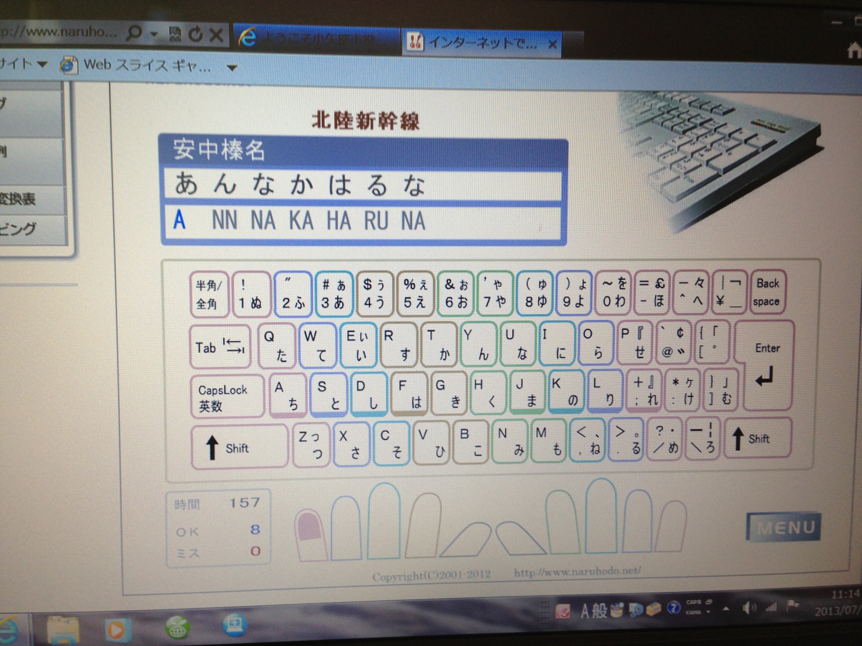Click the IME 般 conversion mode indicator
This screenshot has width=862, height=646.
tap(599, 610)
